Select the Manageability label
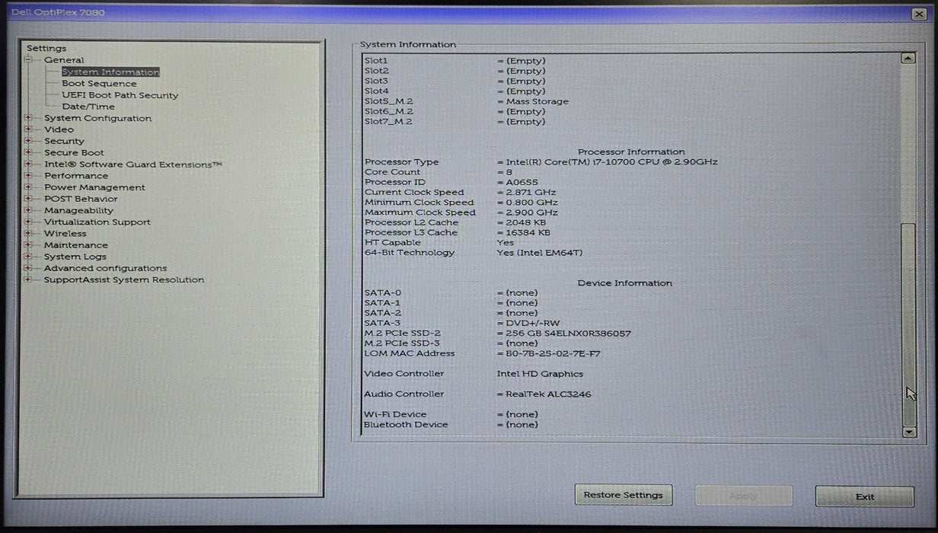 (x=78, y=210)
